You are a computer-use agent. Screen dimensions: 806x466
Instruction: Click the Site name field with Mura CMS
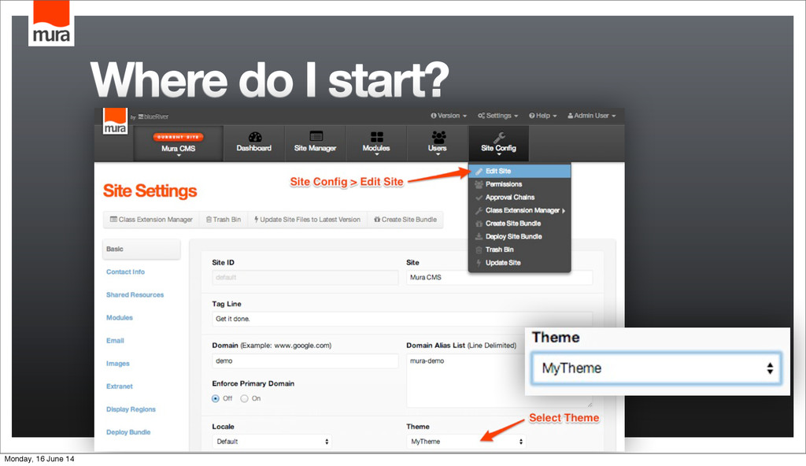500,278
